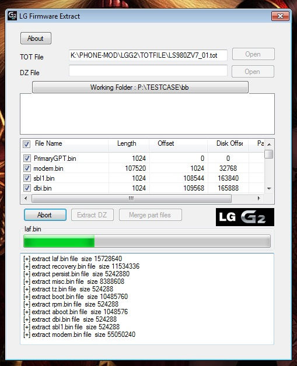Abort the current extraction
Image resolution: width=297 pixels, height=366 pixels.
45,214
